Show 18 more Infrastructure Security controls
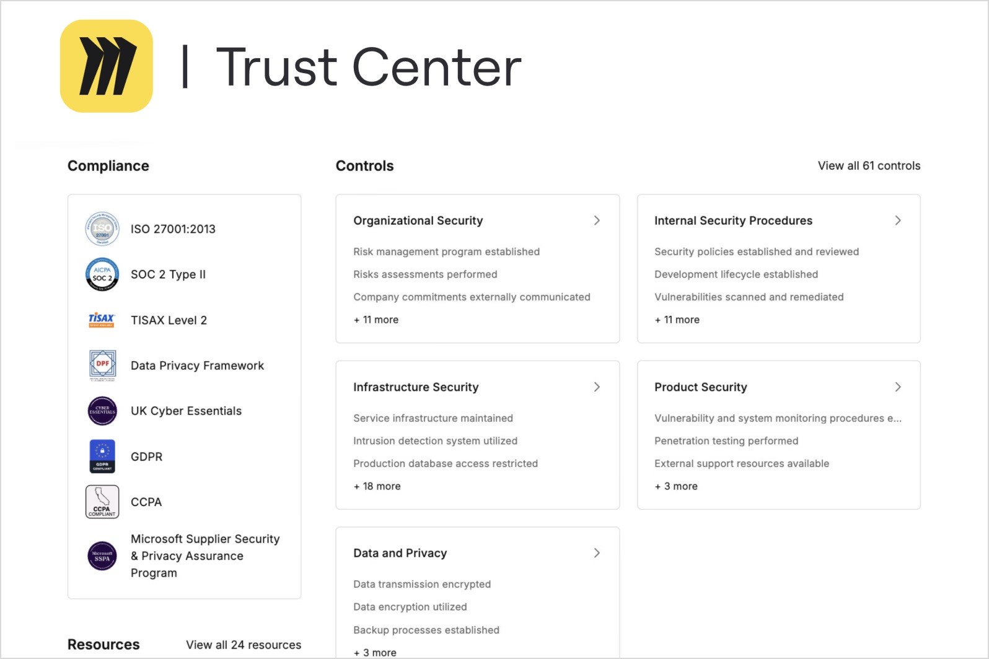Screen dimensions: 989x659 pos(377,486)
